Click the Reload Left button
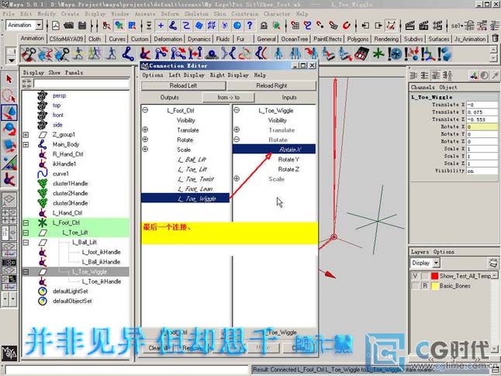This screenshot has height=376, width=501. [x=183, y=85]
